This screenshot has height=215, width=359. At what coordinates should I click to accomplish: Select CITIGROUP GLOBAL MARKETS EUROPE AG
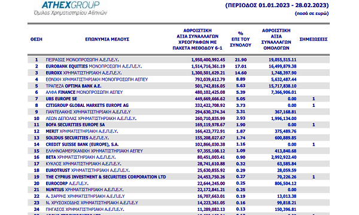tap(87, 106)
